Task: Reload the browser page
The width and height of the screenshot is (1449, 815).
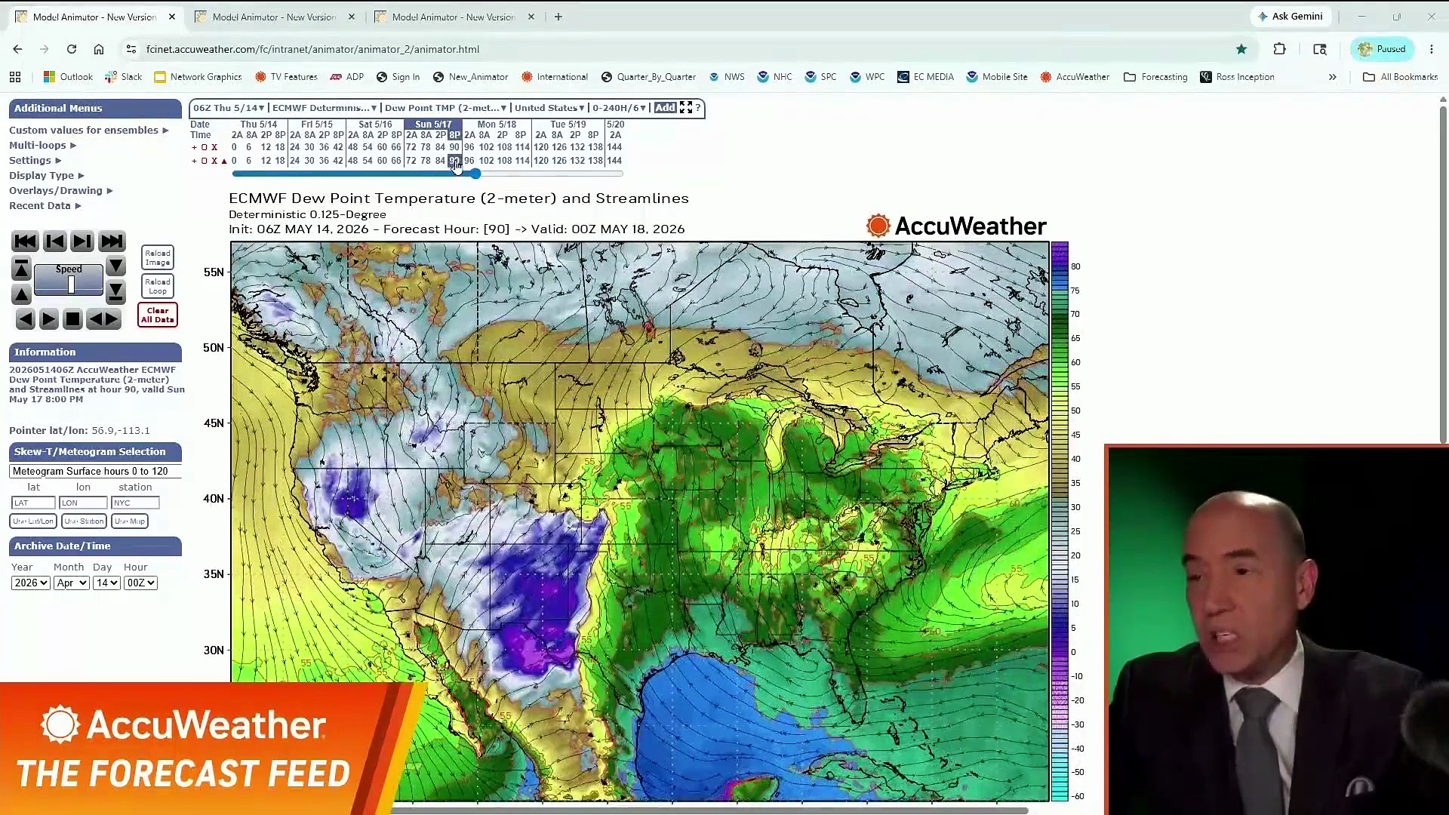Action: [72, 49]
